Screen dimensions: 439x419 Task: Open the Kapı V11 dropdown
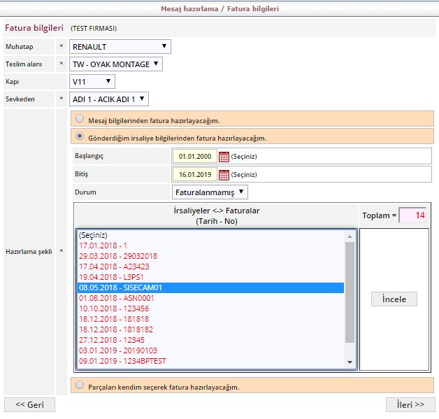pyautogui.click(x=92, y=82)
